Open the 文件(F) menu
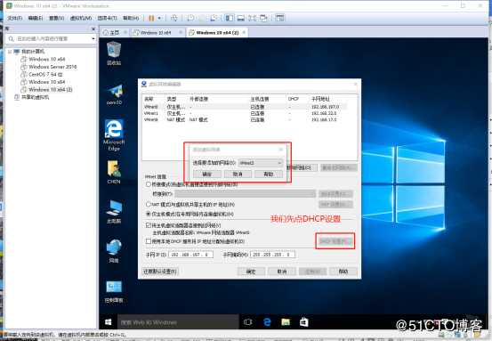The width and height of the screenshot is (492, 341). pyautogui.click(x=14, y=18)
